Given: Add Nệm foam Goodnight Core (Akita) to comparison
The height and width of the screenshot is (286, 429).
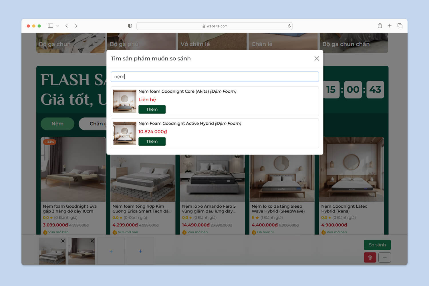Looking at the screenshot, I should pyautogui.click(x=152, y=109).
